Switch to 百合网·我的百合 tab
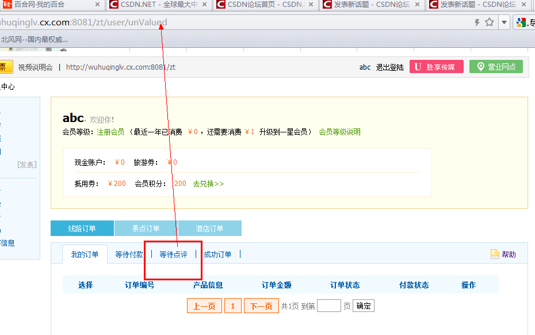The height and width of the screenshot is (335, 535). tap(51, 5)
